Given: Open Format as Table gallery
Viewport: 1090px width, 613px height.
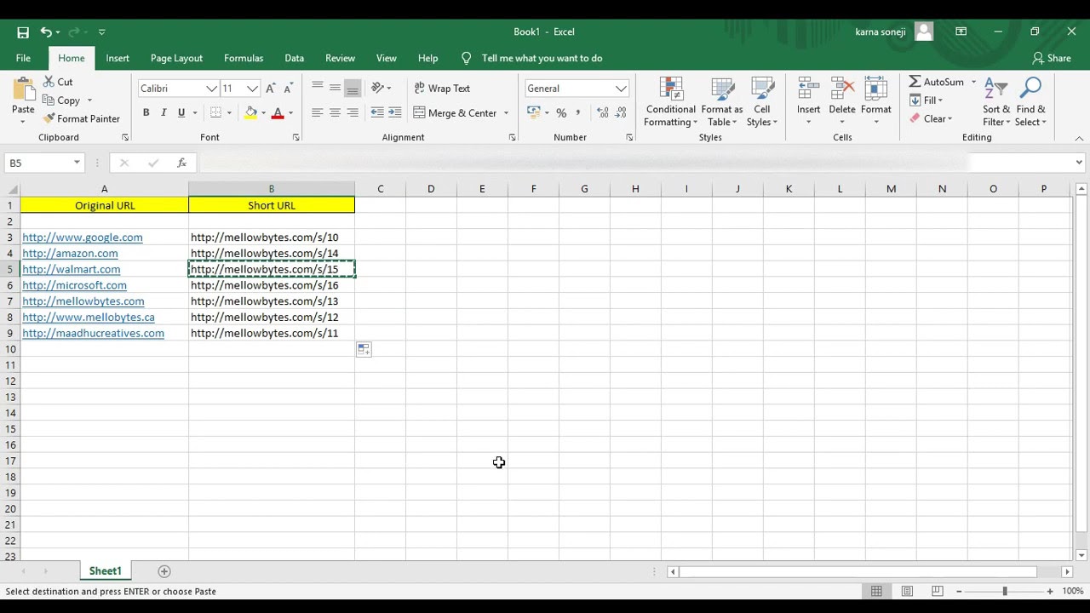Looking at the screenshot, I should tap(722, 102).
